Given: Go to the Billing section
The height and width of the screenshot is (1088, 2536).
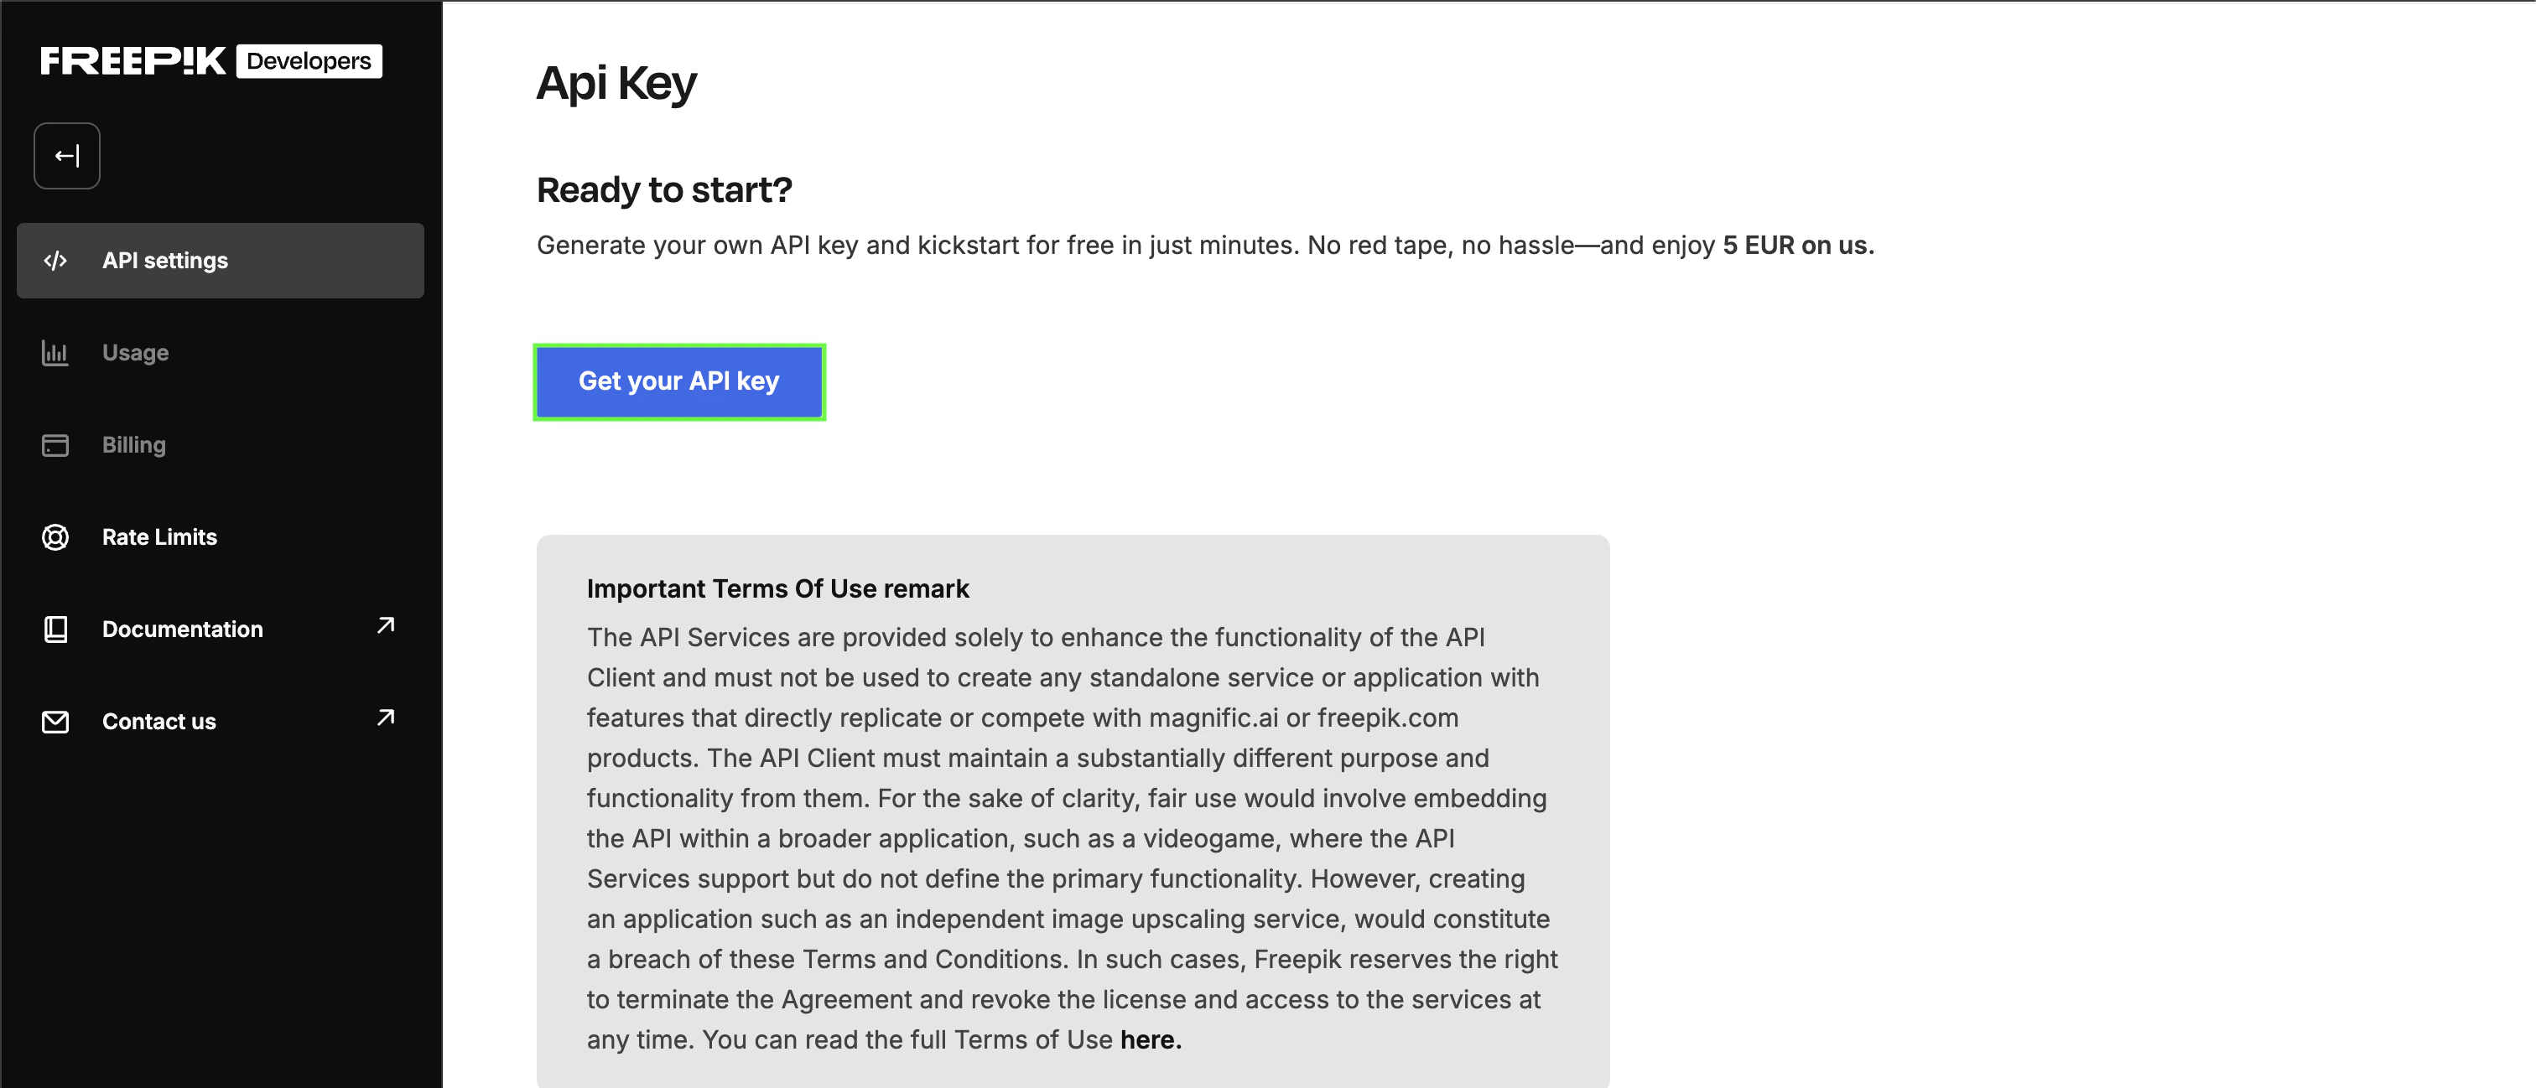Looking at the screenshot, I should point(134,446).
